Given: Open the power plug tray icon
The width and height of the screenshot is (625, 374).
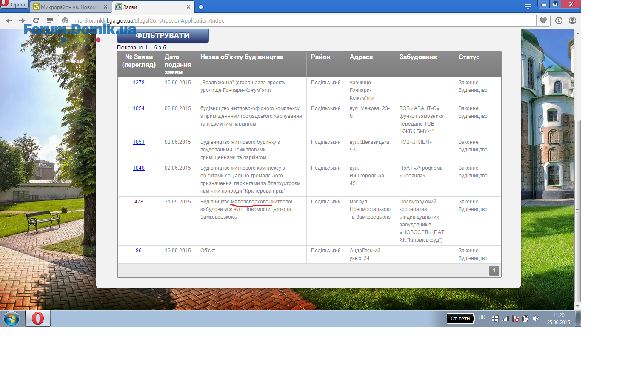Looking at the screenshot, I should click(526, 319).
